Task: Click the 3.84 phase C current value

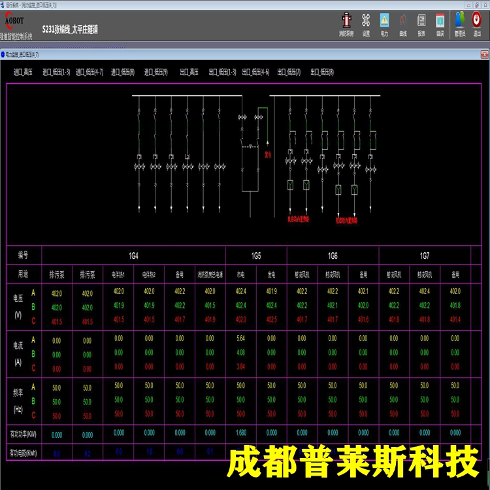Action: tap(240, 367)
